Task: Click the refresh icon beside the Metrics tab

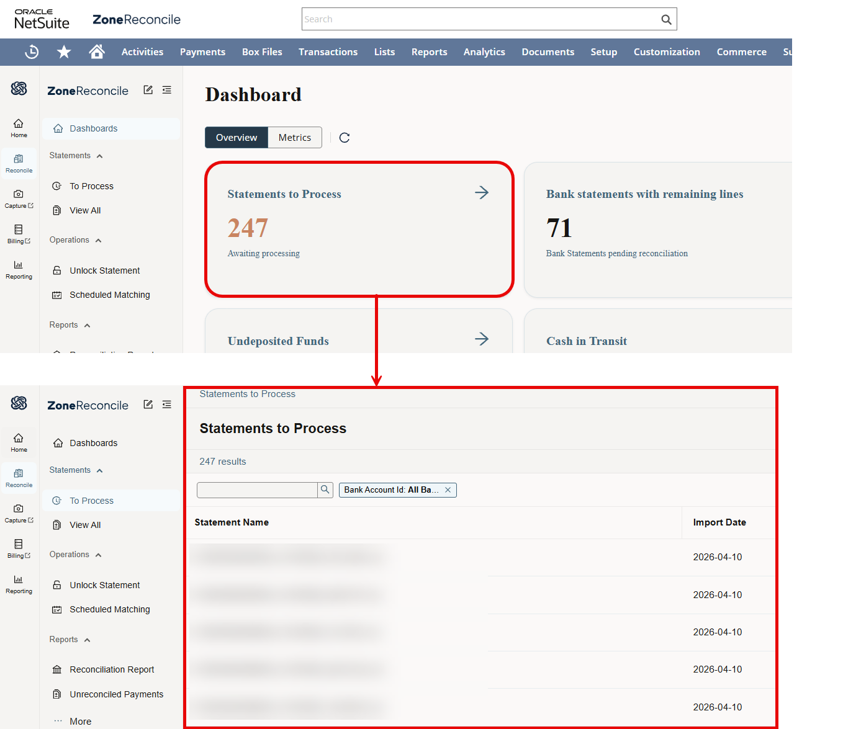Action: click(345, 138)
